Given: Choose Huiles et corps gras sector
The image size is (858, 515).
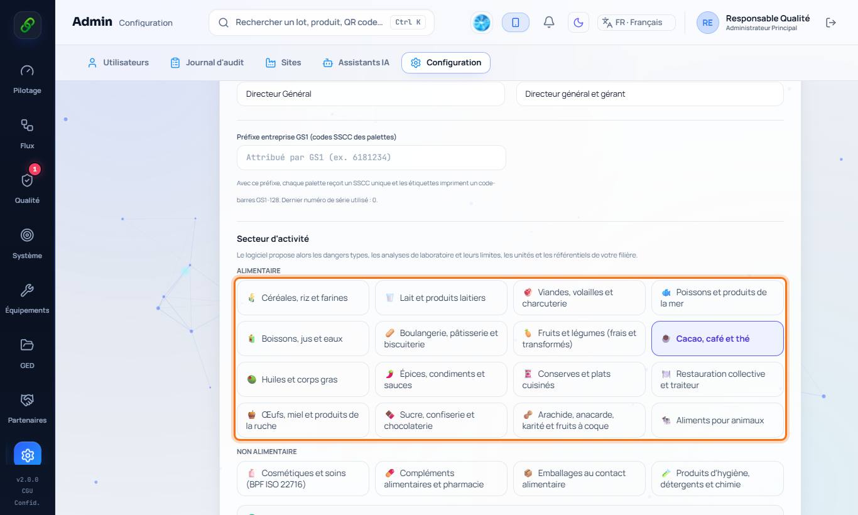Looking at the screenshot, I should tap(303, 379).
